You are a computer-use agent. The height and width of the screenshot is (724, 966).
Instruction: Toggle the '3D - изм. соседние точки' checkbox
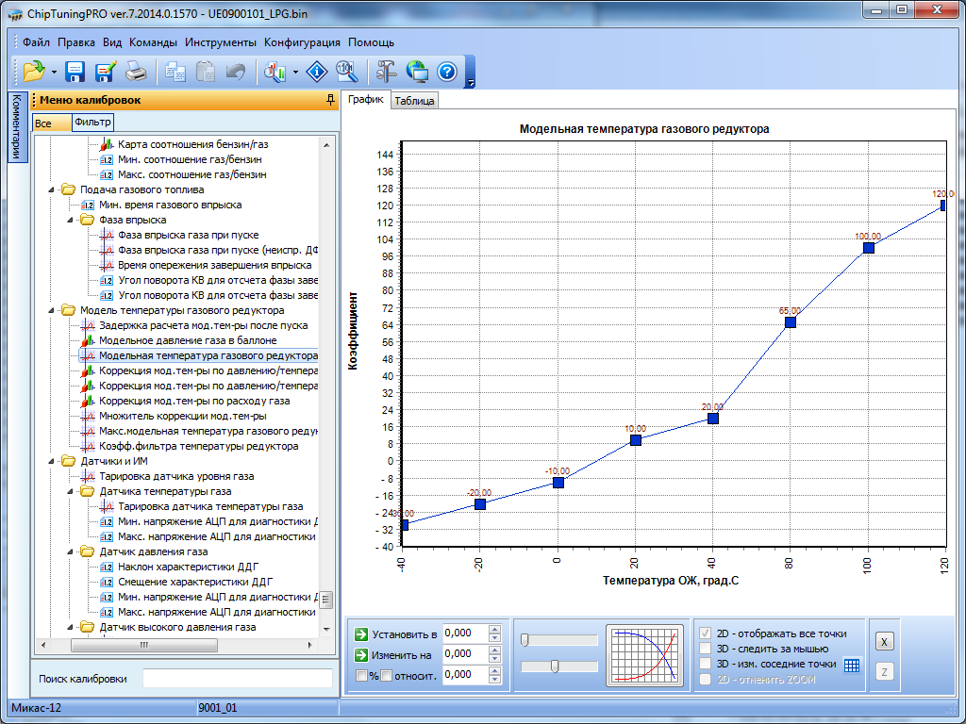click(705, 664)
